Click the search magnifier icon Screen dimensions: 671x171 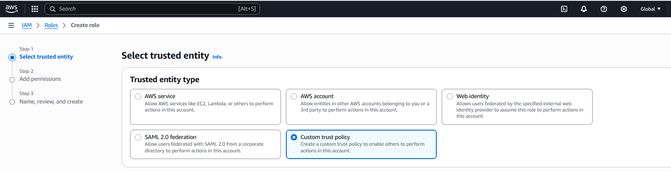coord(53,9)
